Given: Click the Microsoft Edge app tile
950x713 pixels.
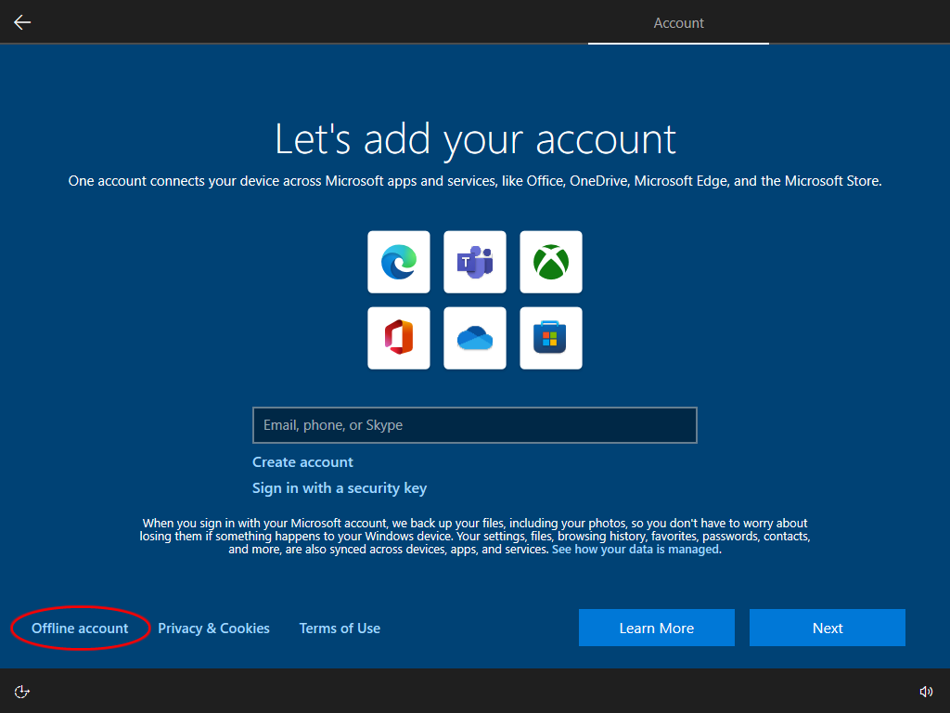Looking at the screenshot, I should 399,262.
